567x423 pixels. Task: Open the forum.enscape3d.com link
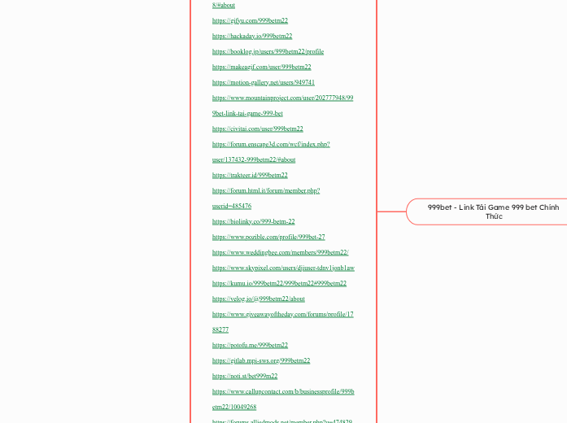[x=271, y=145]
